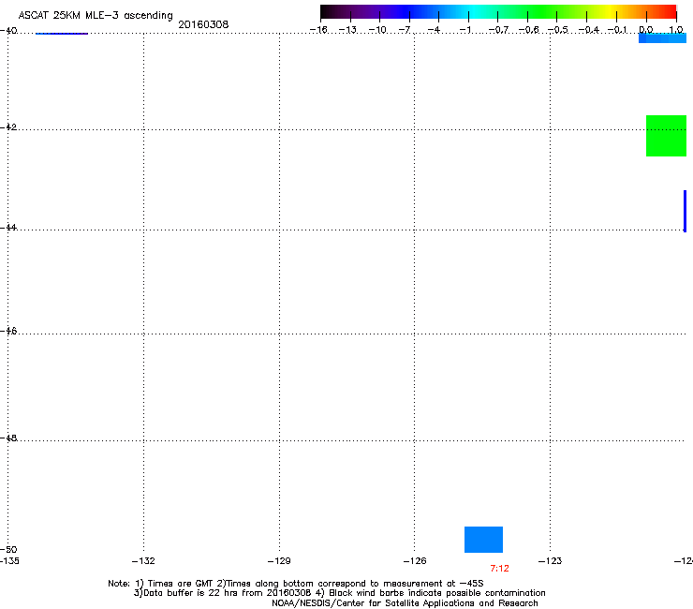The height and width of the screenshot is (609, 693).
Task: Click the date label 20160308
Action: point(203,24)
